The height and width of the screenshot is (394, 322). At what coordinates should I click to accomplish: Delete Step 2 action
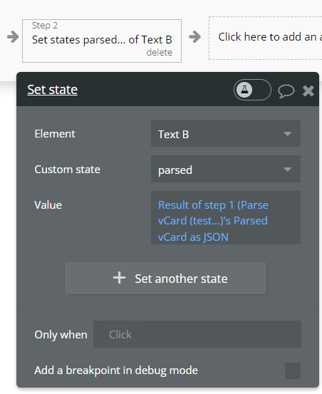[160, 53]
